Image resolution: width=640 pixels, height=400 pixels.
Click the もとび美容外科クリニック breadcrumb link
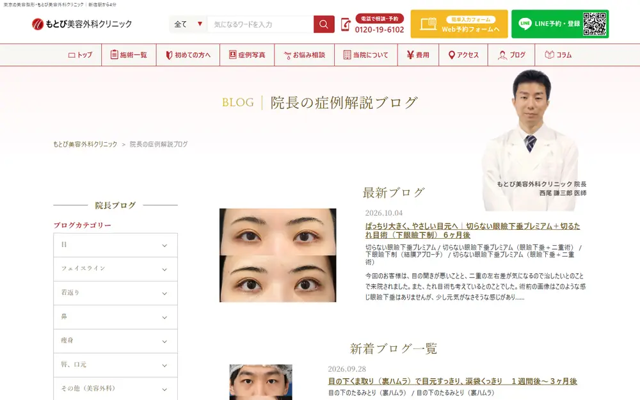[85, 144]
